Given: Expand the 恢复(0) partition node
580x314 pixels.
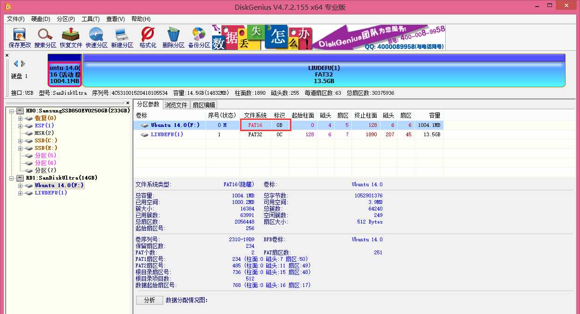Looking at the screenshot, I should (x=21, y=118).
